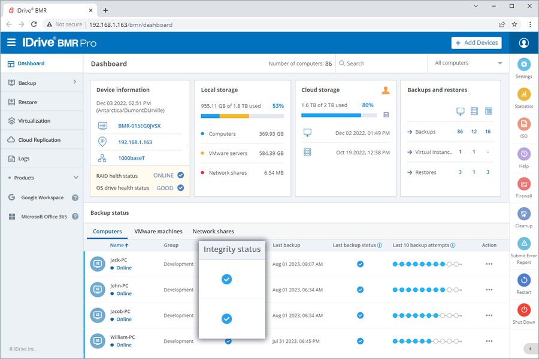Viewport: 539px width, 359px height.
Task: Open the Cloud Replication menu item
Action: tap(41, 140)
